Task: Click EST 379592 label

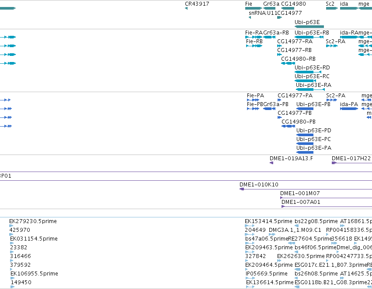Action: point(21,265)
